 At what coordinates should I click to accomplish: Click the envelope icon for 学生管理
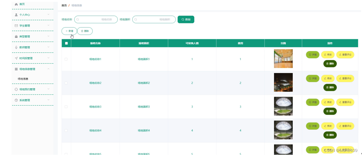(x=16, y=26)
